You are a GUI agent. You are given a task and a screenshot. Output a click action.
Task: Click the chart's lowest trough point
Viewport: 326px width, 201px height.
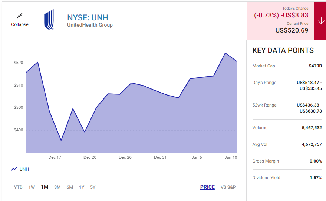(61, 140)
